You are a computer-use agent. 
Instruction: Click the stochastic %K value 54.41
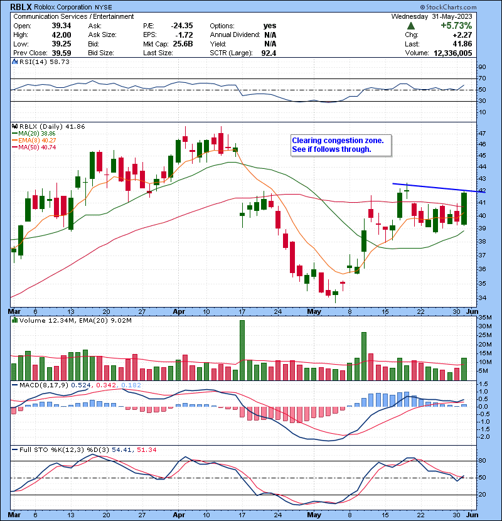click(x=122, y=450)
